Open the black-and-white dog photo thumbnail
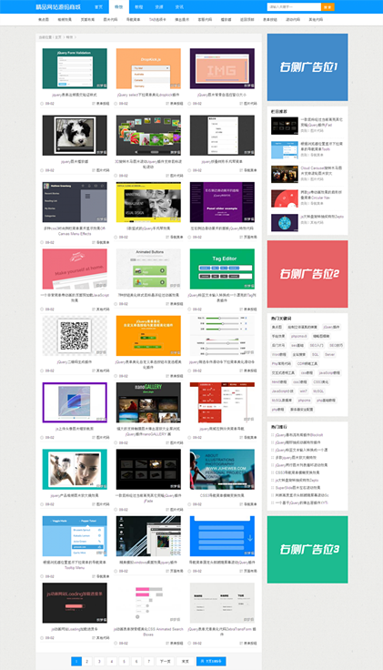The height and width of the screenshot is (670, 383). [75, 135]
